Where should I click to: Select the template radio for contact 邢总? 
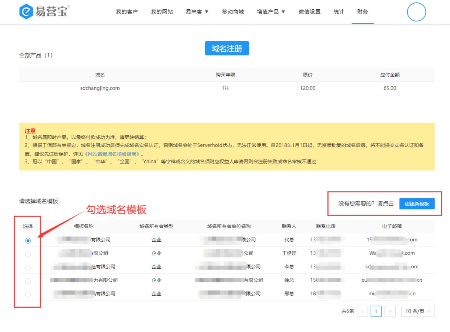(28, 295)
